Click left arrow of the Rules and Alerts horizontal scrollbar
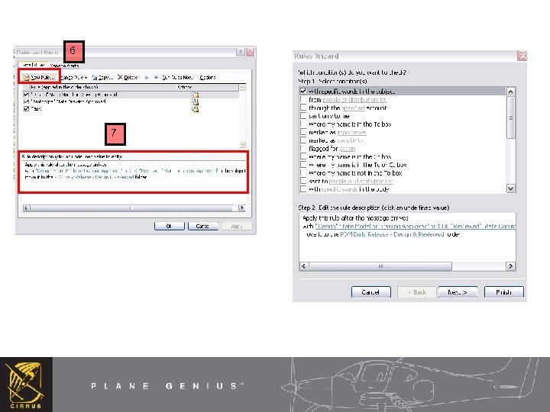The height and width of the screenshot is (412, 550). (26, 208)
